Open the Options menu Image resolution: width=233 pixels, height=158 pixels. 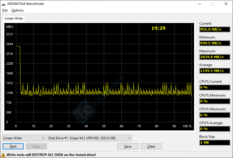(18, 10)
